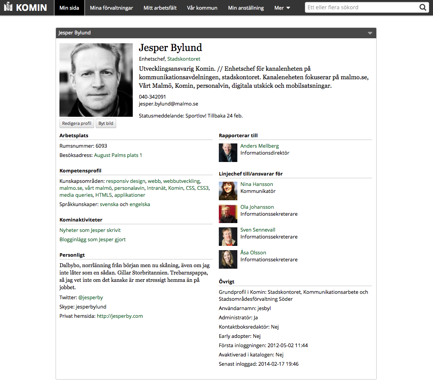This screenshot has height=387, width=433.
Task: Select Mitt arbetsfält in navigation
Action: pyautogui.click(x=160, y=8)
